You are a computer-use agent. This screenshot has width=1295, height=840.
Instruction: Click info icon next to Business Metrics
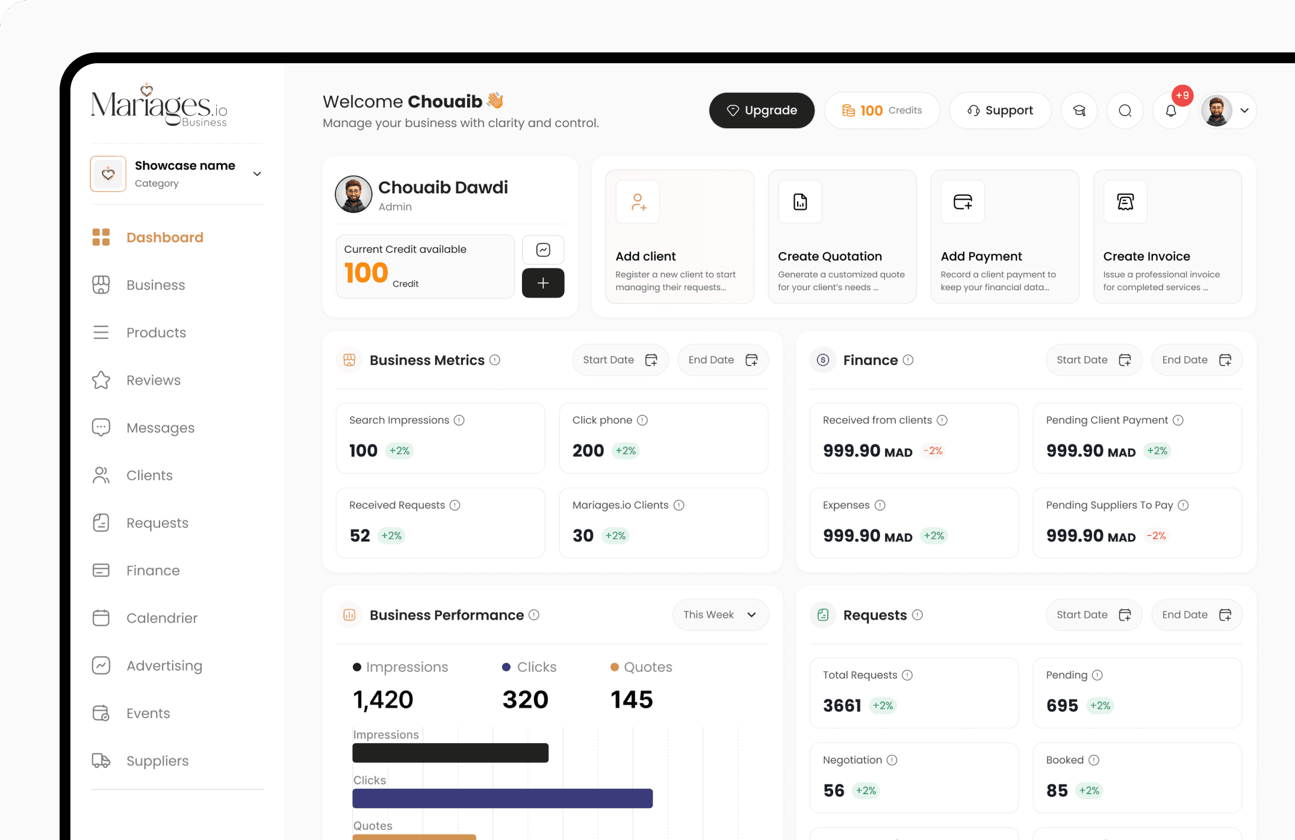[495, 360]
